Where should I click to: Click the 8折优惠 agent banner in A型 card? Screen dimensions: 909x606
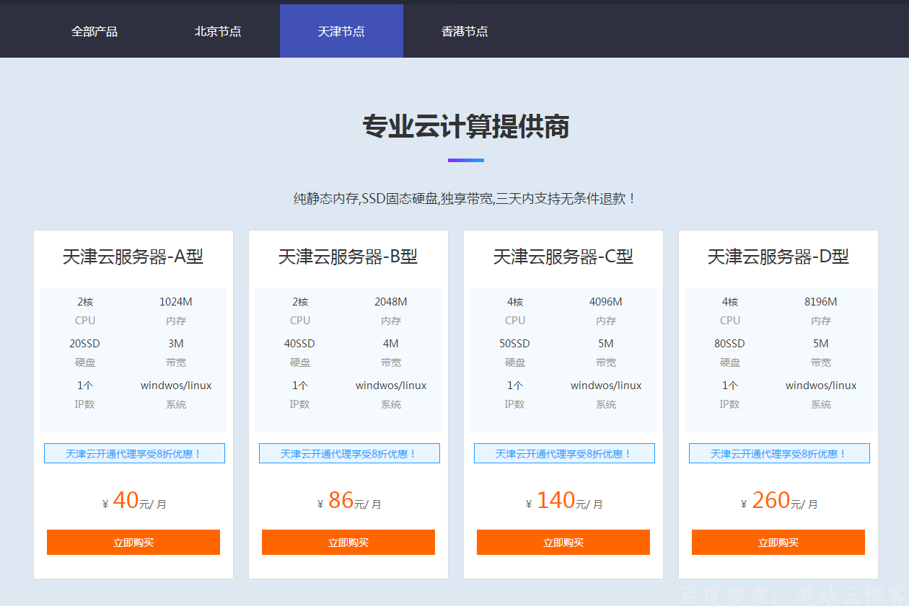click(134, 453)
